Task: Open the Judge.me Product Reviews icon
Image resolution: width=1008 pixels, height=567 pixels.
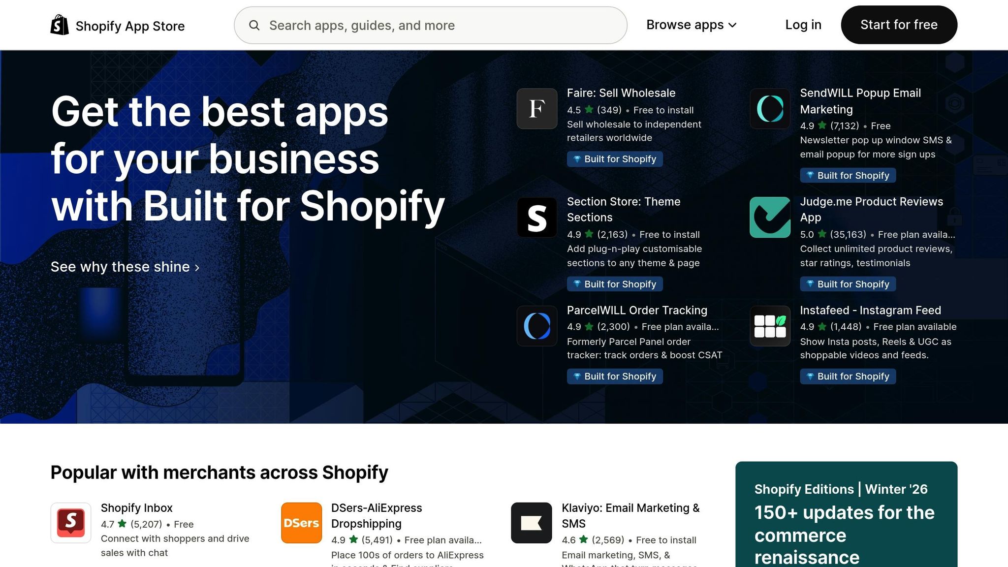Action: pyautogui.click(x=770, y=217)
